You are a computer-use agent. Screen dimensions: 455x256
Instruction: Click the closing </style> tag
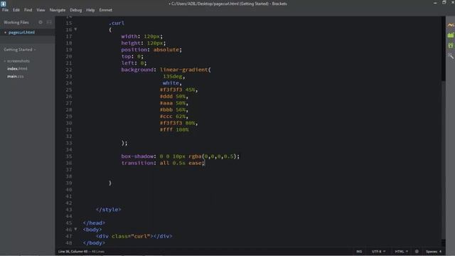(109, 209)
